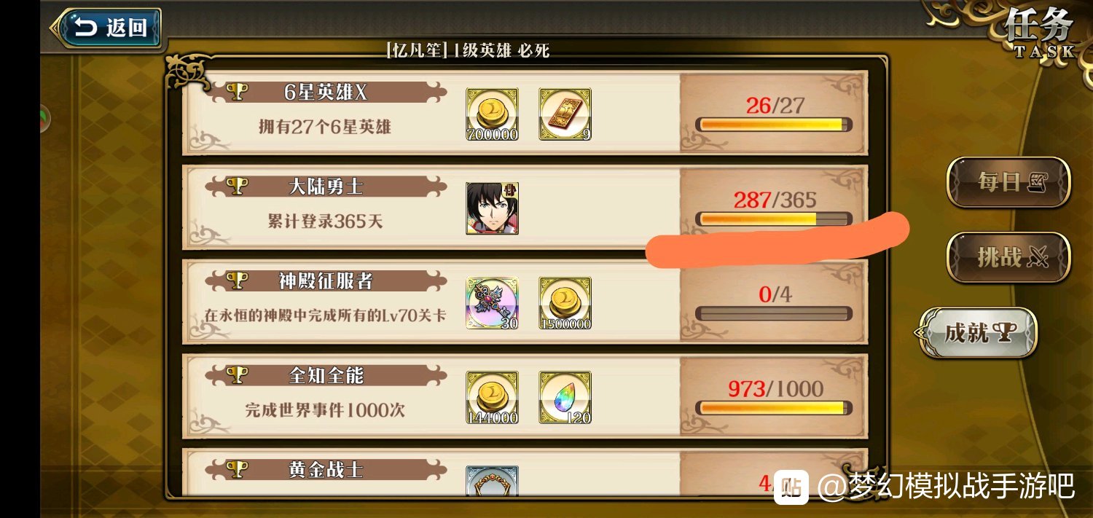The image size is (1093, 518).
Task: Tap the silver frame reward for 黄金战士
Action: 492,481
